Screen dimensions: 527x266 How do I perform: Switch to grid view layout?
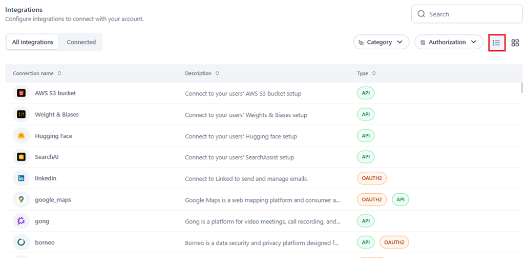click(x=515, y=43)
